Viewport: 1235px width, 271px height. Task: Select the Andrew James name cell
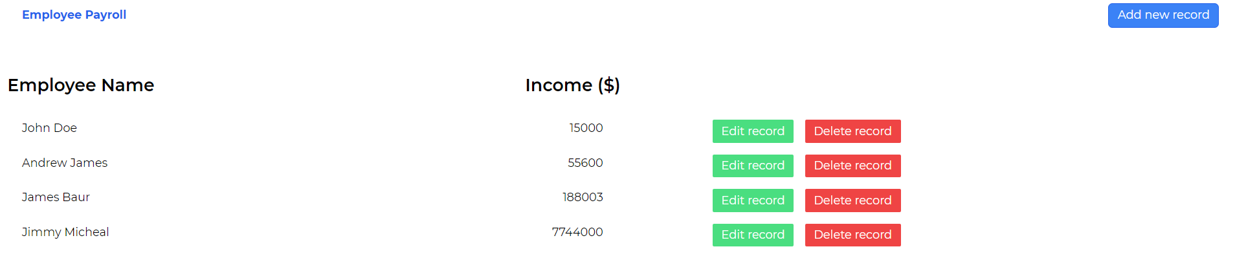click(65, 163)
